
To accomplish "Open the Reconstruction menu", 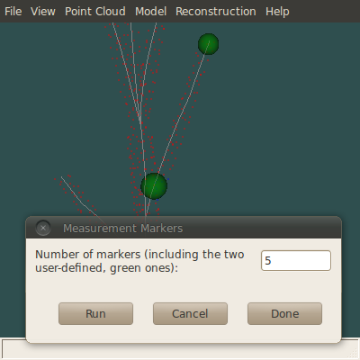I will pos(216,12).
